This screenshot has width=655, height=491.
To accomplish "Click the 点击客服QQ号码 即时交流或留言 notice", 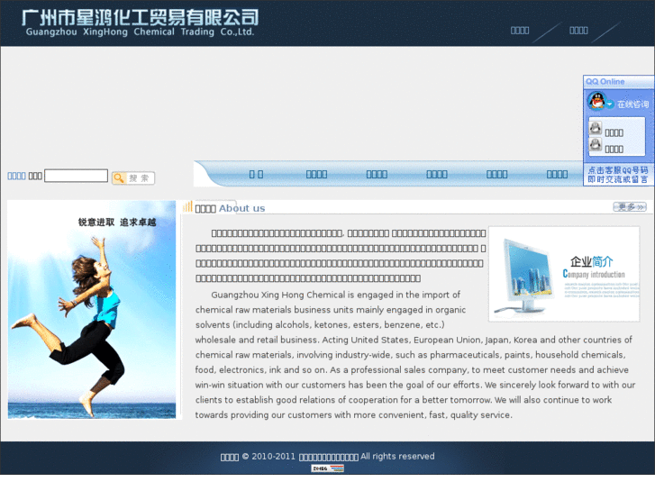I will pos(618,175).
